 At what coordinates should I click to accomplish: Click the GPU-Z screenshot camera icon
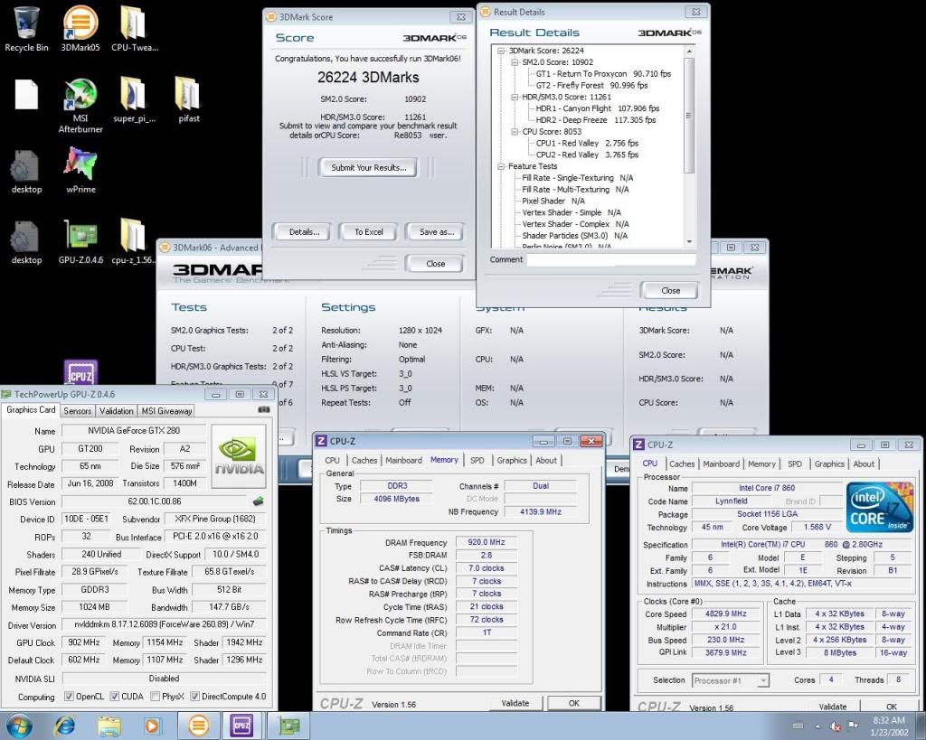pyautogui.click(x=264, y=410)
